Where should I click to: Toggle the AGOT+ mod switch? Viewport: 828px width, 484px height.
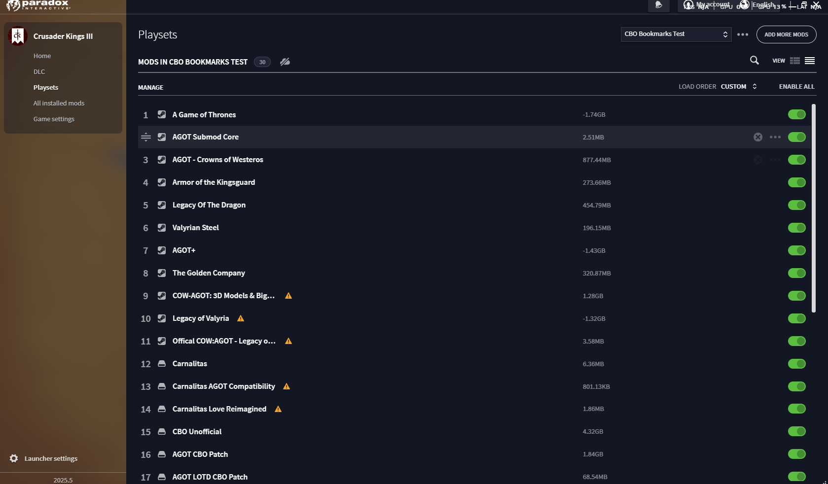(x=797, y=250)
